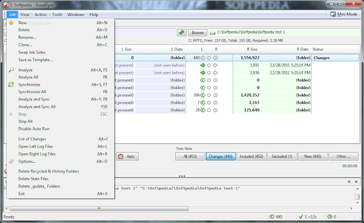Open the Job menu
The width and height of the screenshot is (364, 223).
click(12, 15)
